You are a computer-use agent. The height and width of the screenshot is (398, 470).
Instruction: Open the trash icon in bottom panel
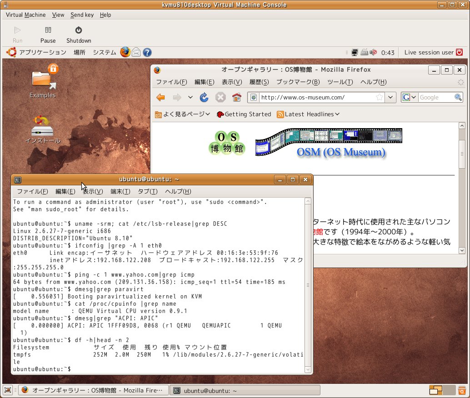[462, 390]
